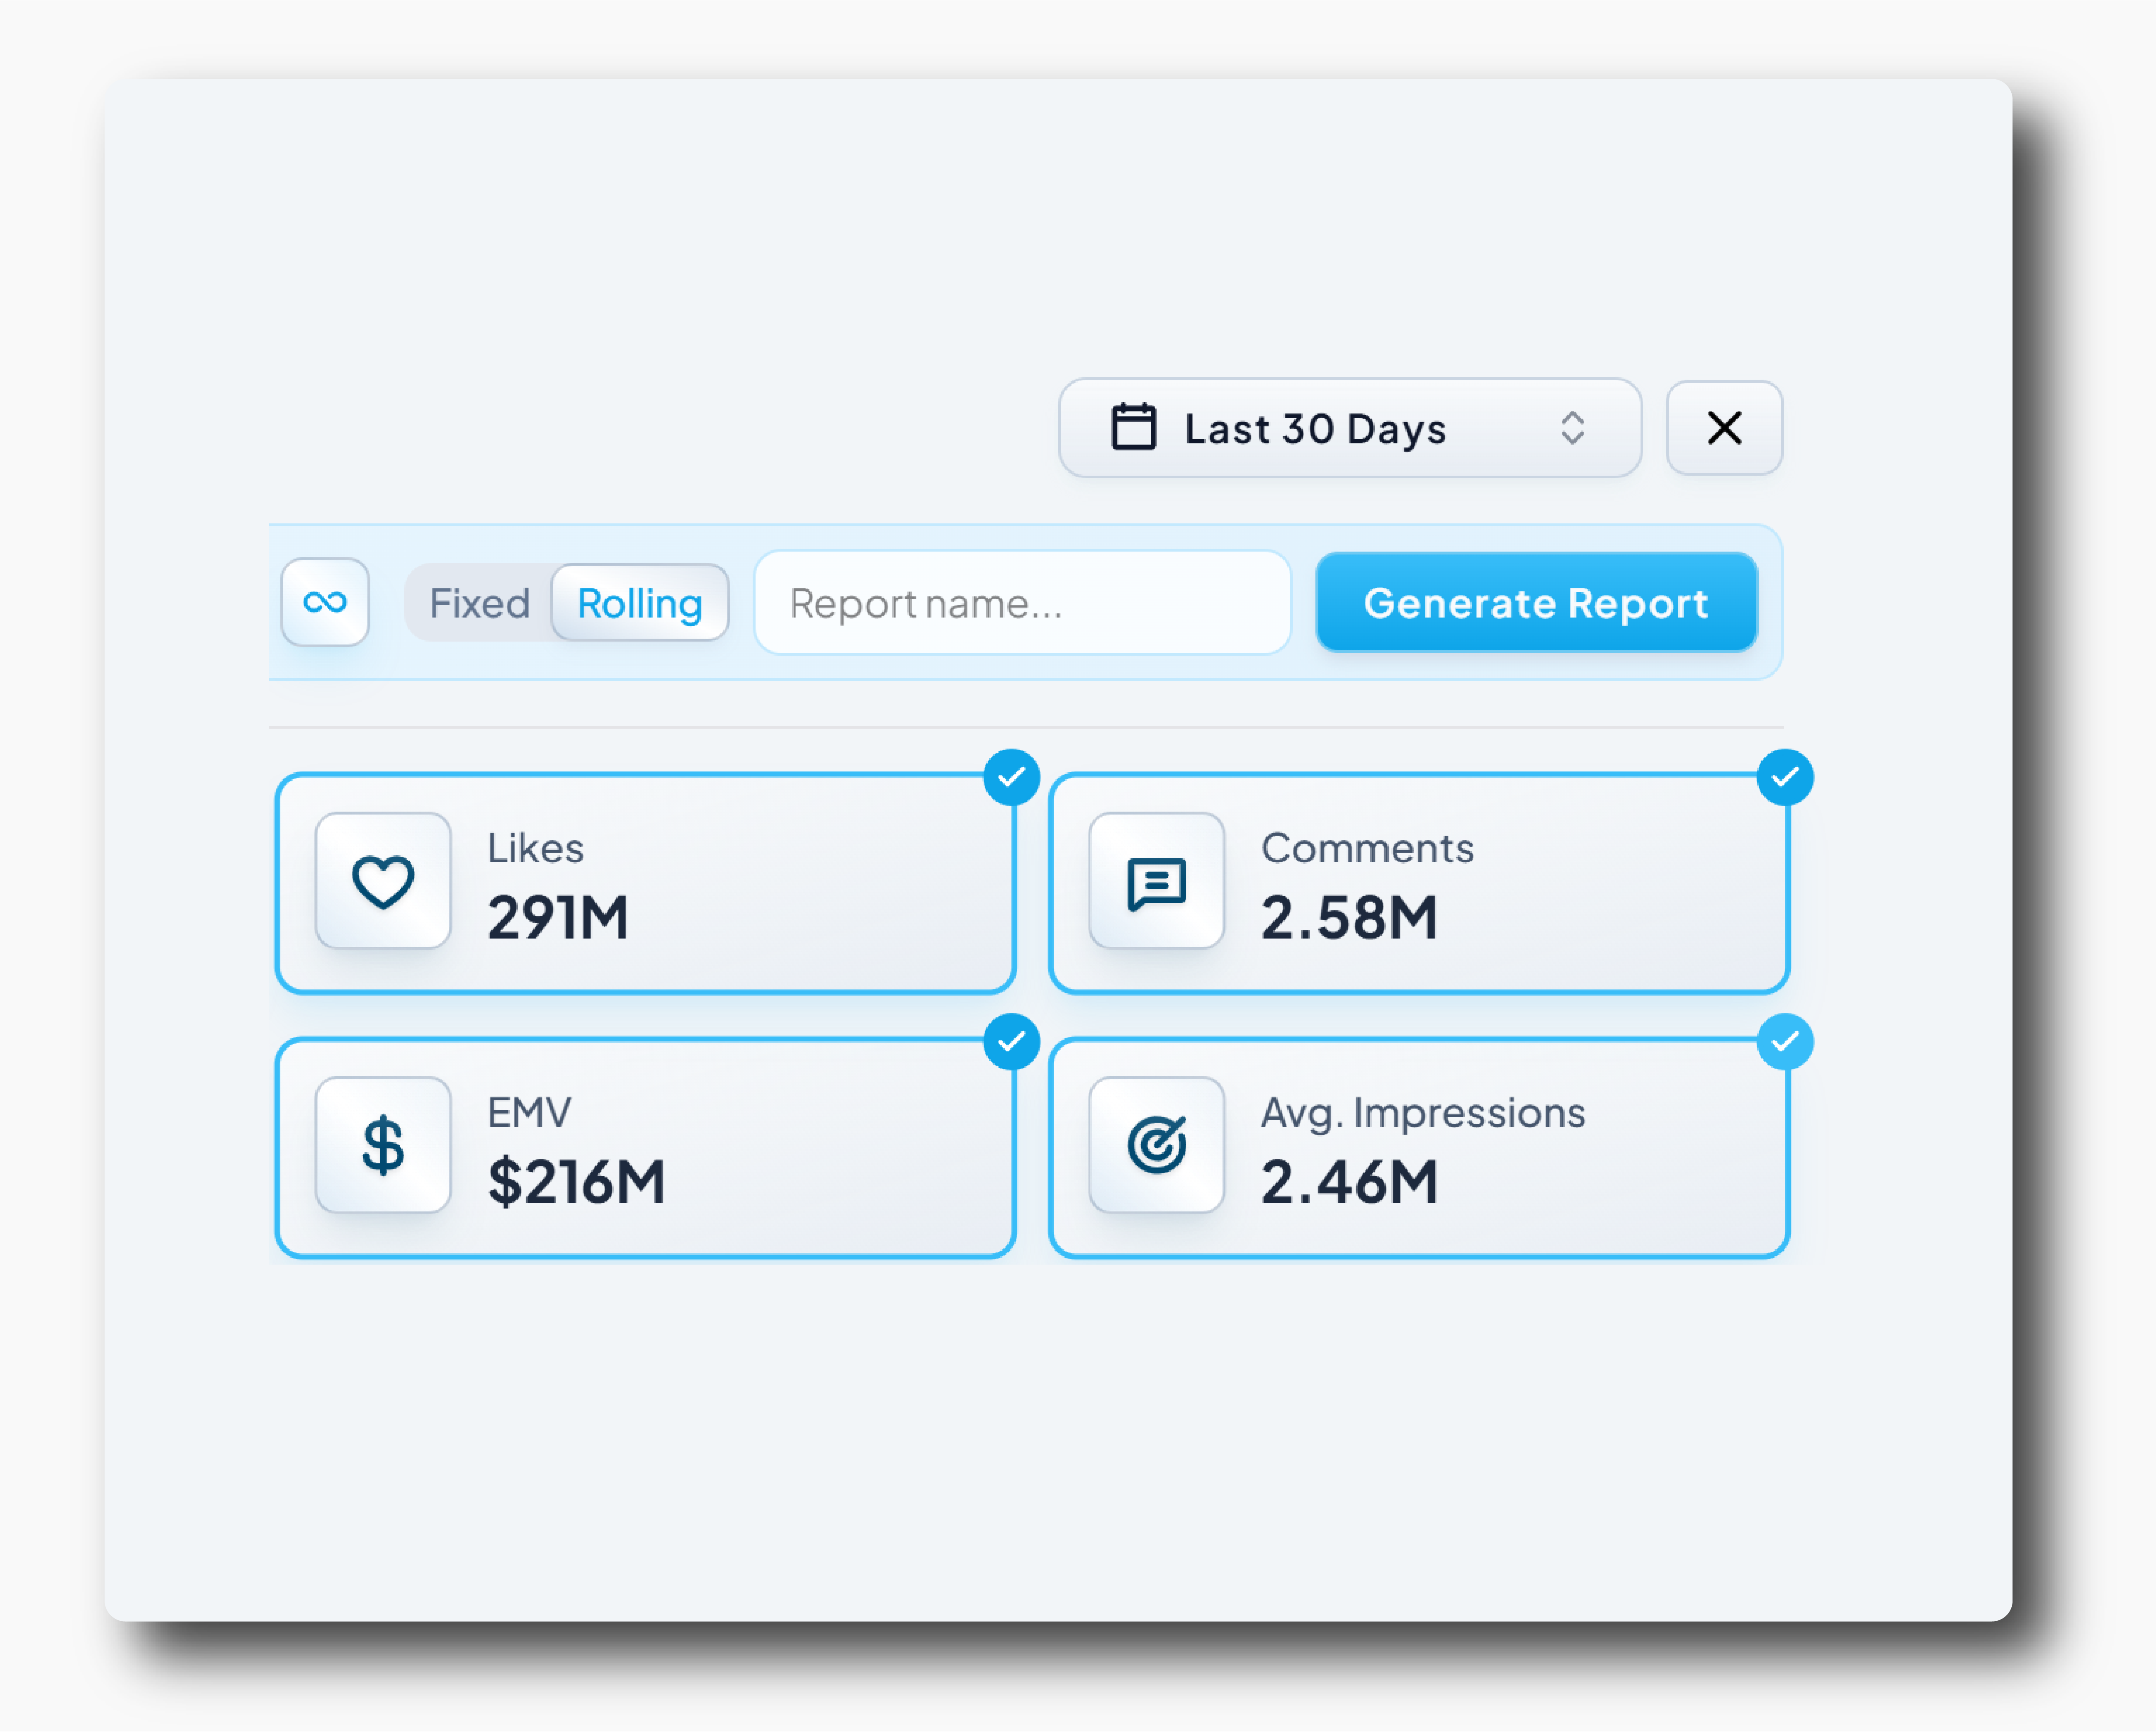Click the heart icon on Likes card
2156x1734 pixels.
[383, 881]
